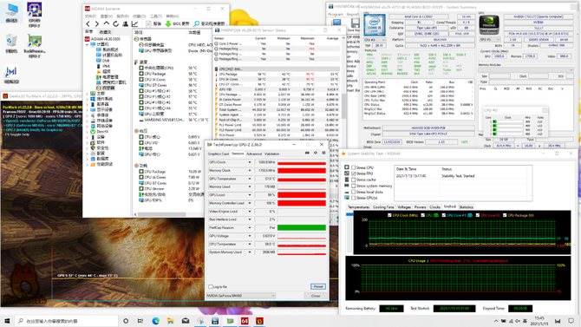Viewport: 581px width, 327px height.
Task: Open the Powers tab in Stability Test
Action: coord(421,207)
